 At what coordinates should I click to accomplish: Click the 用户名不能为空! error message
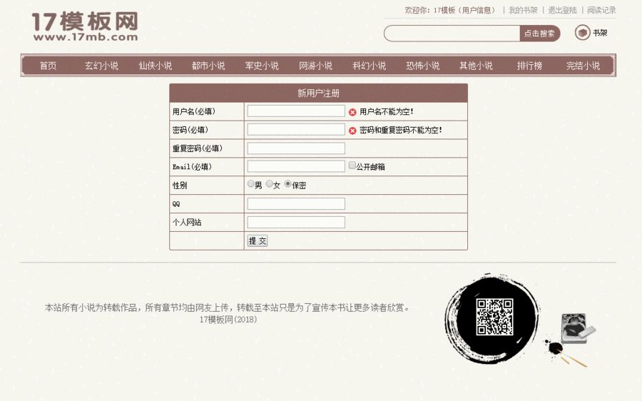[387, 112]
